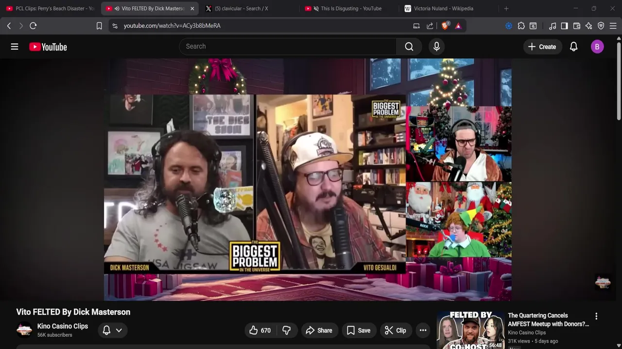Click inside the YouTube search field

288,47
